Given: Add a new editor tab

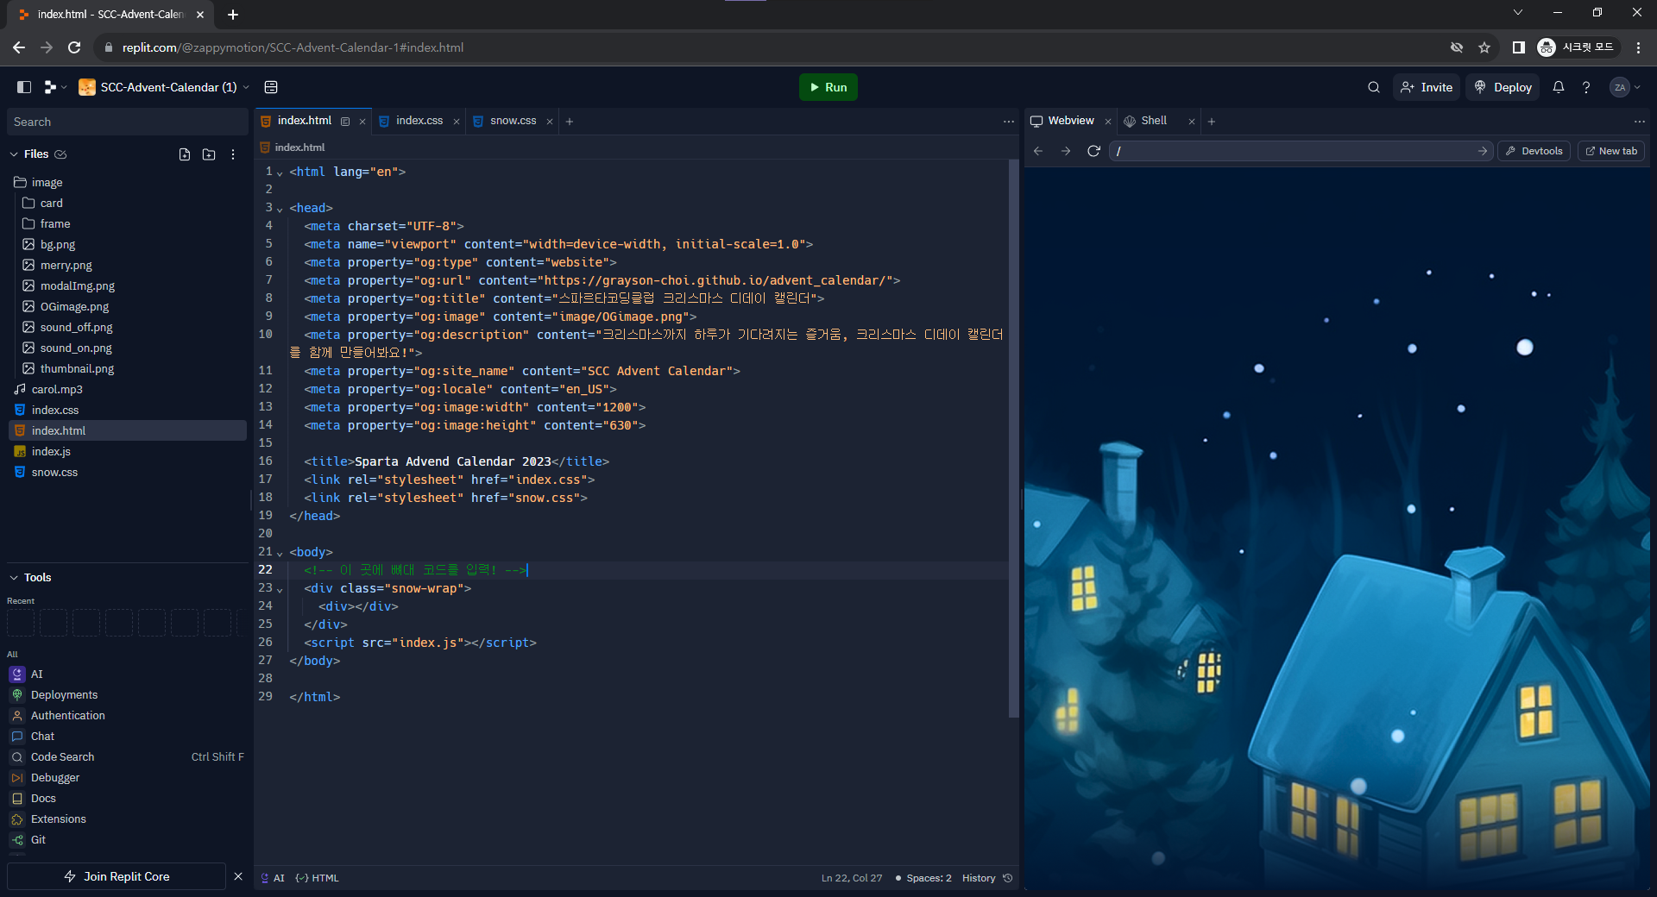Looking at the screenshot, I should [x=570, y=122].
